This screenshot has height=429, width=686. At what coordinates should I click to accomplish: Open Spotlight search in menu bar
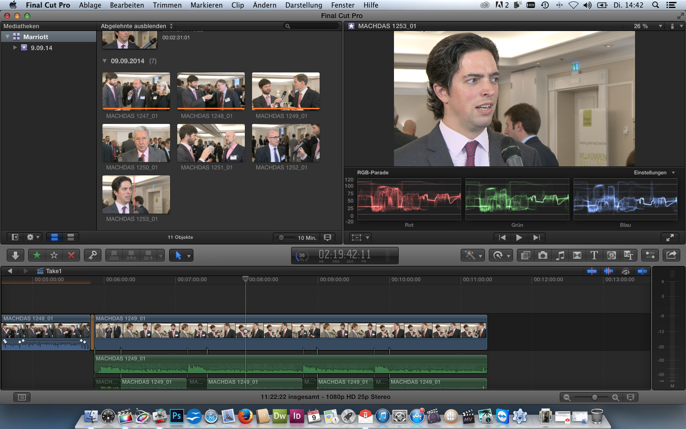656,5
